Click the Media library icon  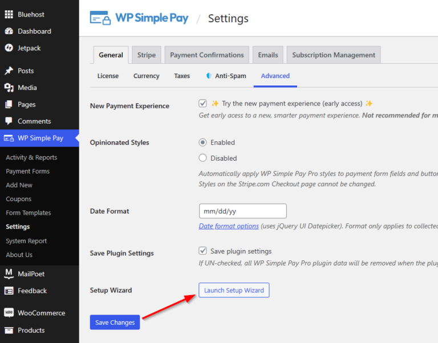pos(9,88)
